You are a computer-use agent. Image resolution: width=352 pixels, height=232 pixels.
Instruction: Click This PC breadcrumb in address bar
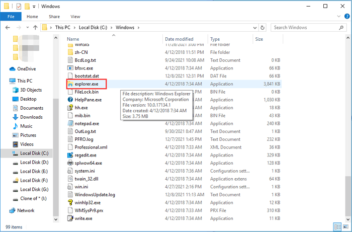[63, 28]
